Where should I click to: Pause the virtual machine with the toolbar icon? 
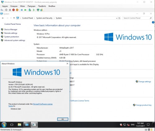(x=22, y=10)
